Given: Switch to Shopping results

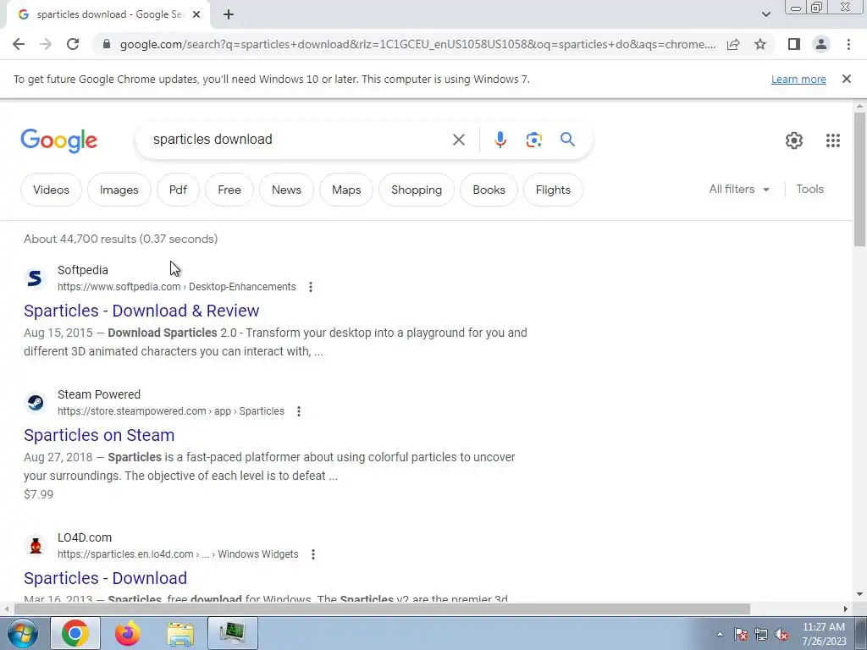Looking at the screenshot, I should [417, 190].
